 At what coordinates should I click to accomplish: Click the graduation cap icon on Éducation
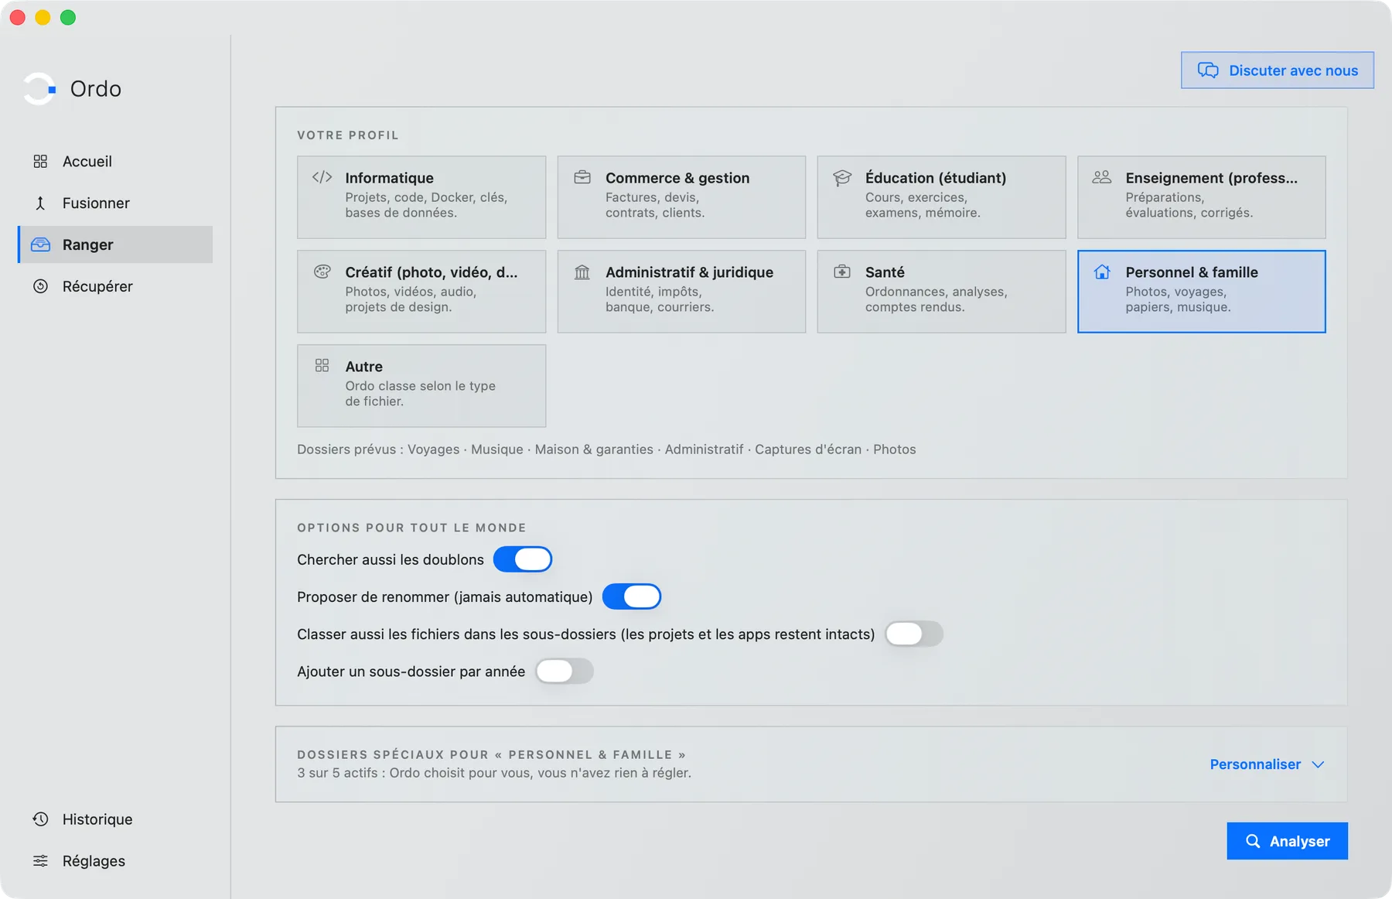point(842,177)
